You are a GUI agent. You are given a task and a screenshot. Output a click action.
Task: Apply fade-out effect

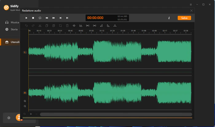(108, 26)
